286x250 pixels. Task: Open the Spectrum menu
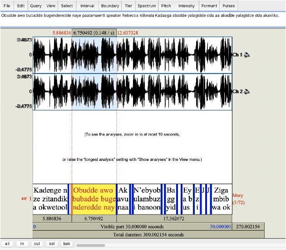pos(147,6)
